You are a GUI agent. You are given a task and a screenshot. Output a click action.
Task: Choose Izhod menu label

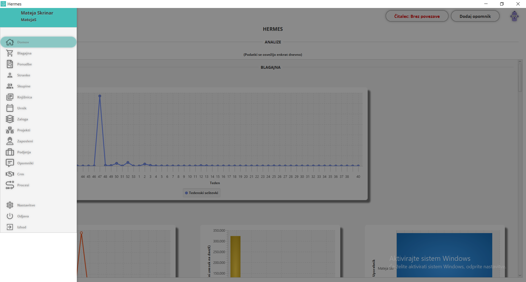22,227
